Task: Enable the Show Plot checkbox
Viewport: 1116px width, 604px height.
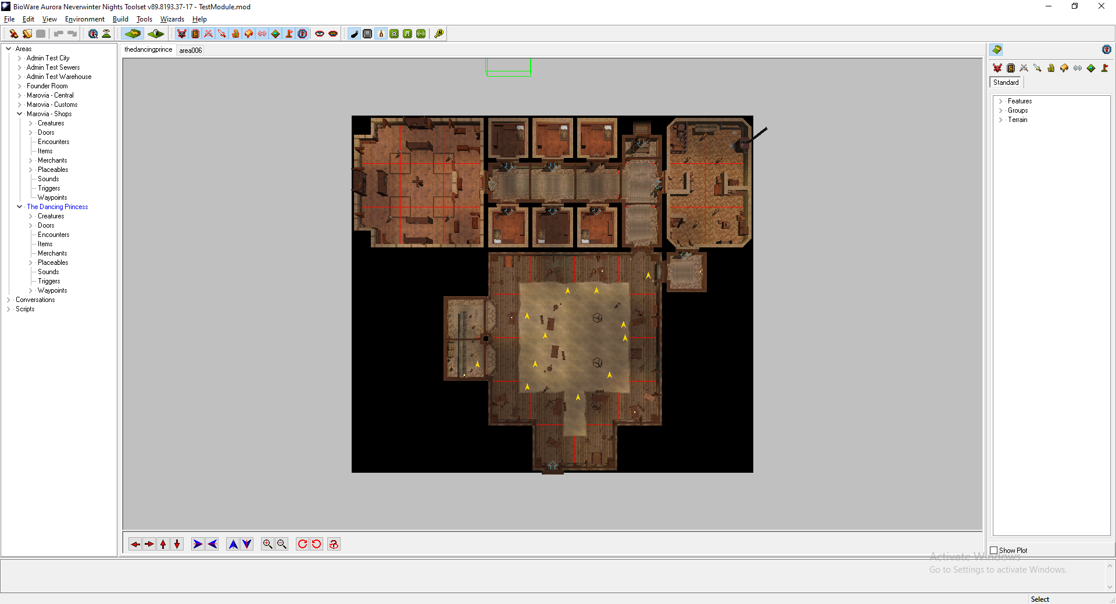Action: (x=994, y=551)
